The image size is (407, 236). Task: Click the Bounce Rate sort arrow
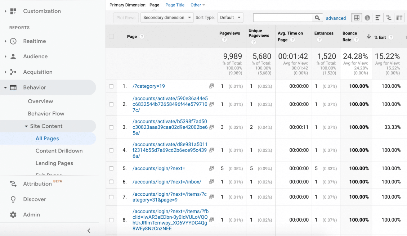coord(368,37)
